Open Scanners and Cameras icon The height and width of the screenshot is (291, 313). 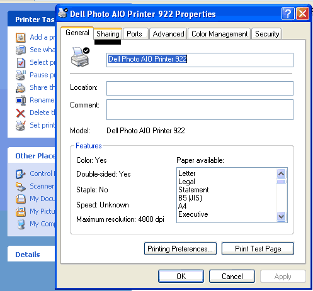tap(21, 187)
